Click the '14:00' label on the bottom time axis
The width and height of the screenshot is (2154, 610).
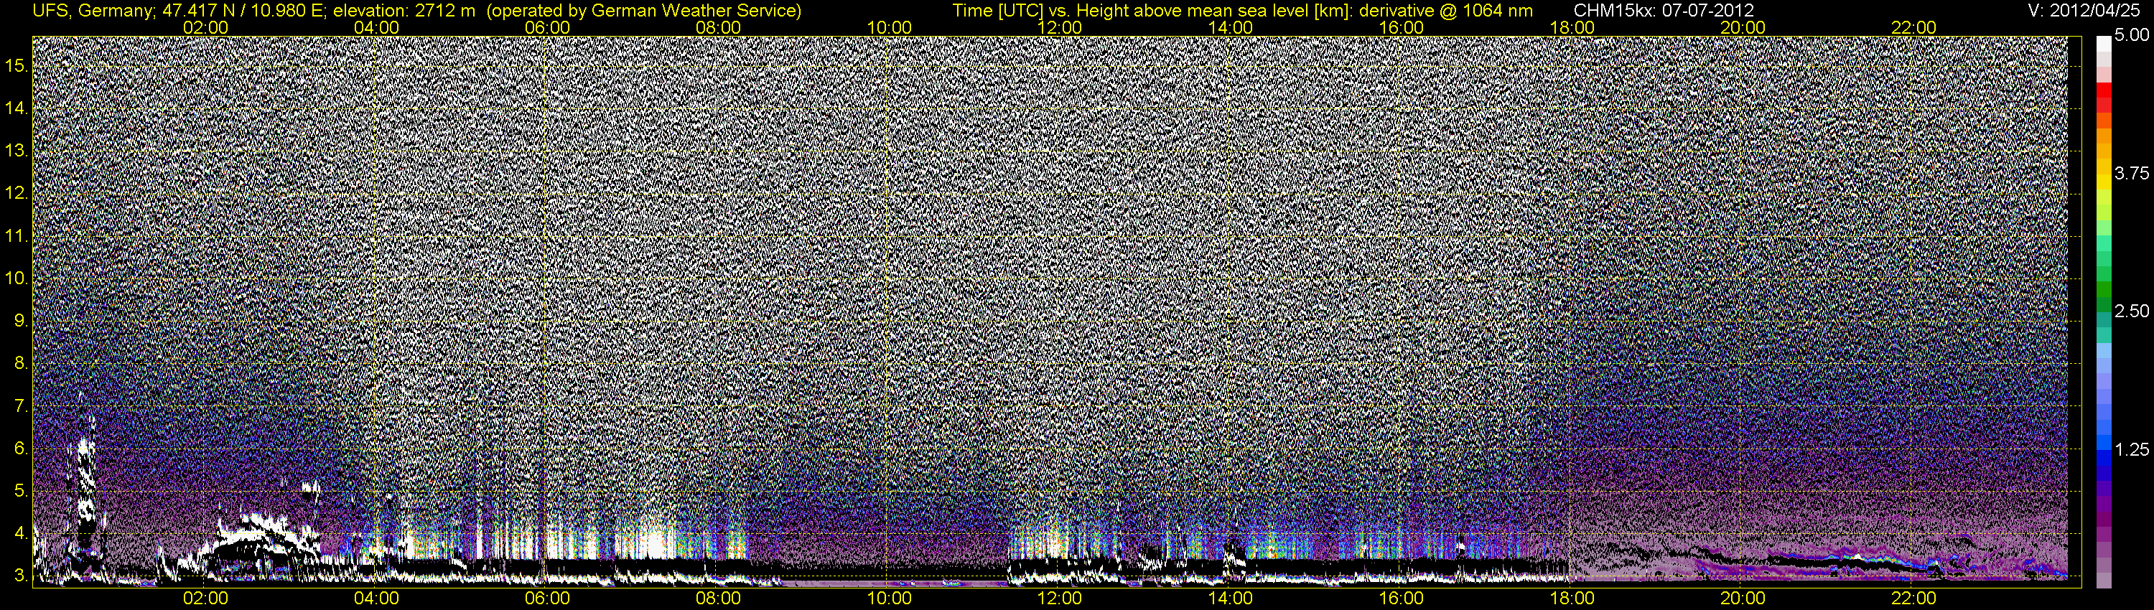(x=1231, y=599)
